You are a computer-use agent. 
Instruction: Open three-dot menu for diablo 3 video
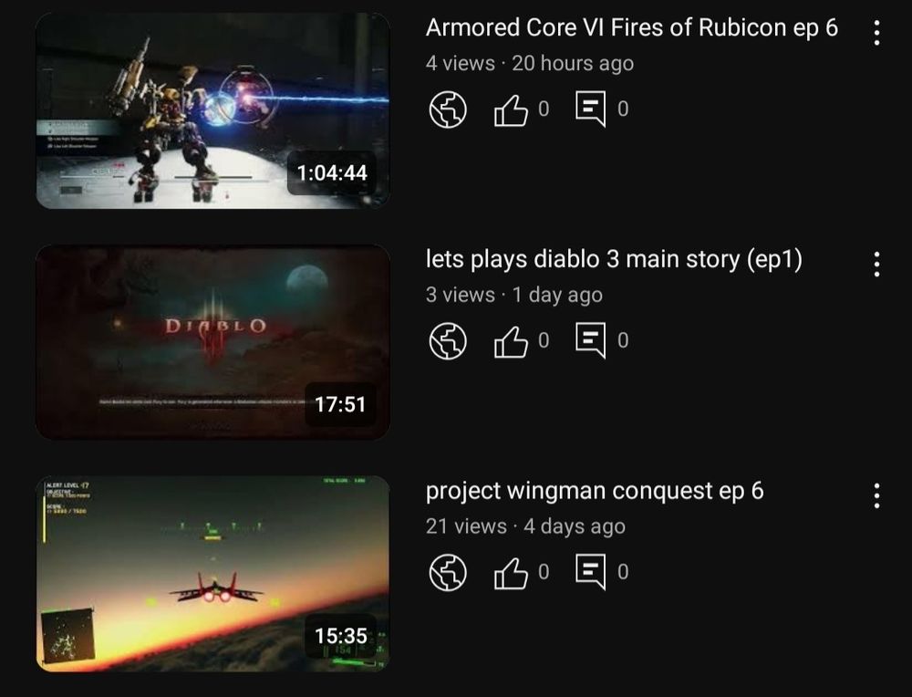point(876,265)
